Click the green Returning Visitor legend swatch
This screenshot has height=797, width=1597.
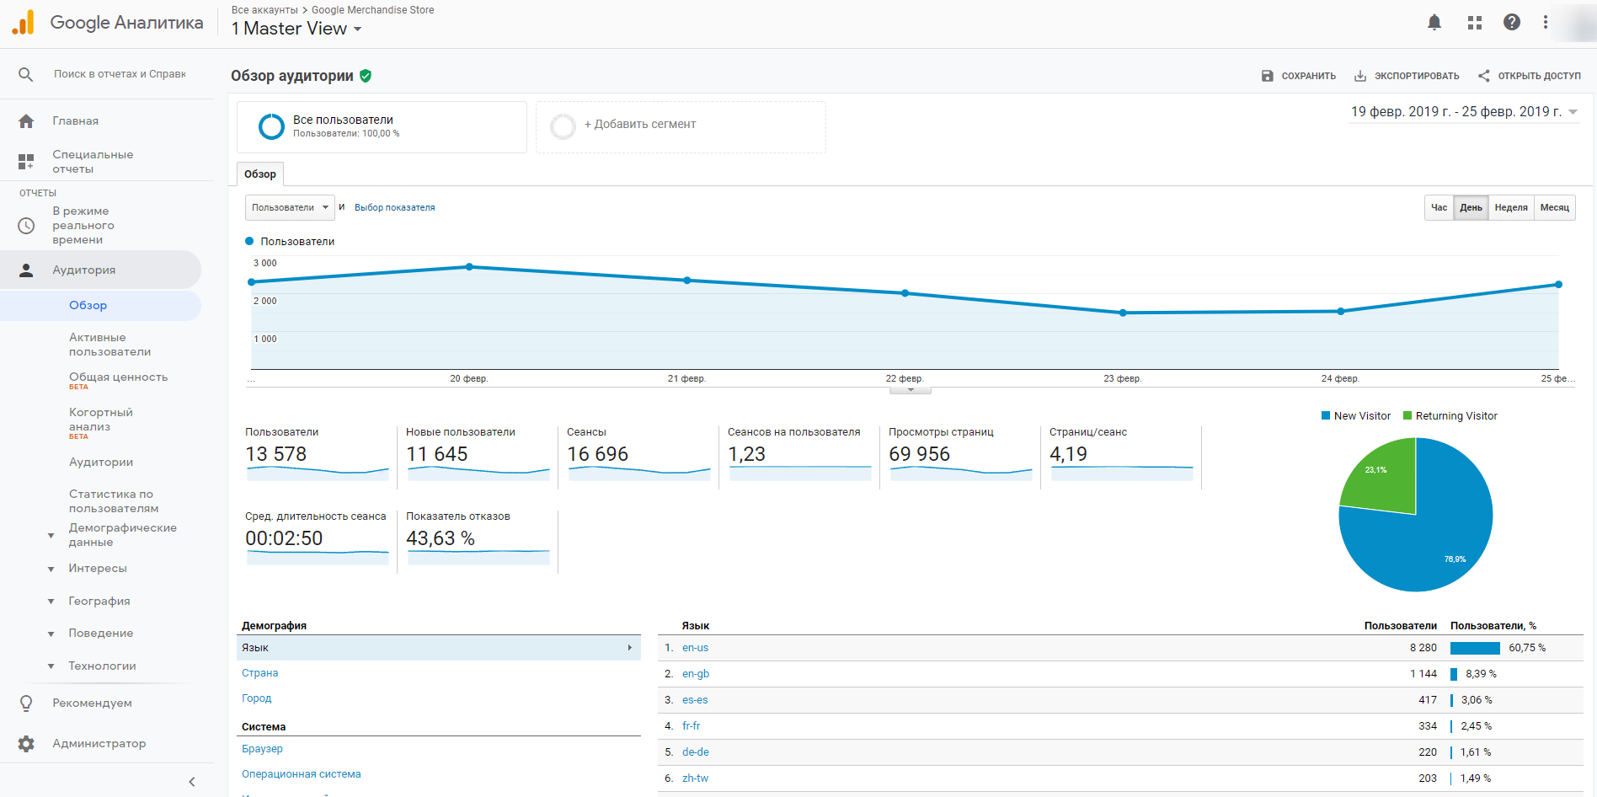pyautogui.click(x=1408, y=415)
